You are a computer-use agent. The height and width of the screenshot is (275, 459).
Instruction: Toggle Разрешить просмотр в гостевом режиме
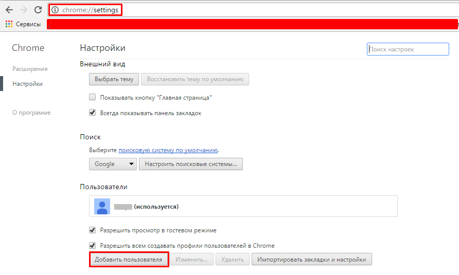click(92, 230)
